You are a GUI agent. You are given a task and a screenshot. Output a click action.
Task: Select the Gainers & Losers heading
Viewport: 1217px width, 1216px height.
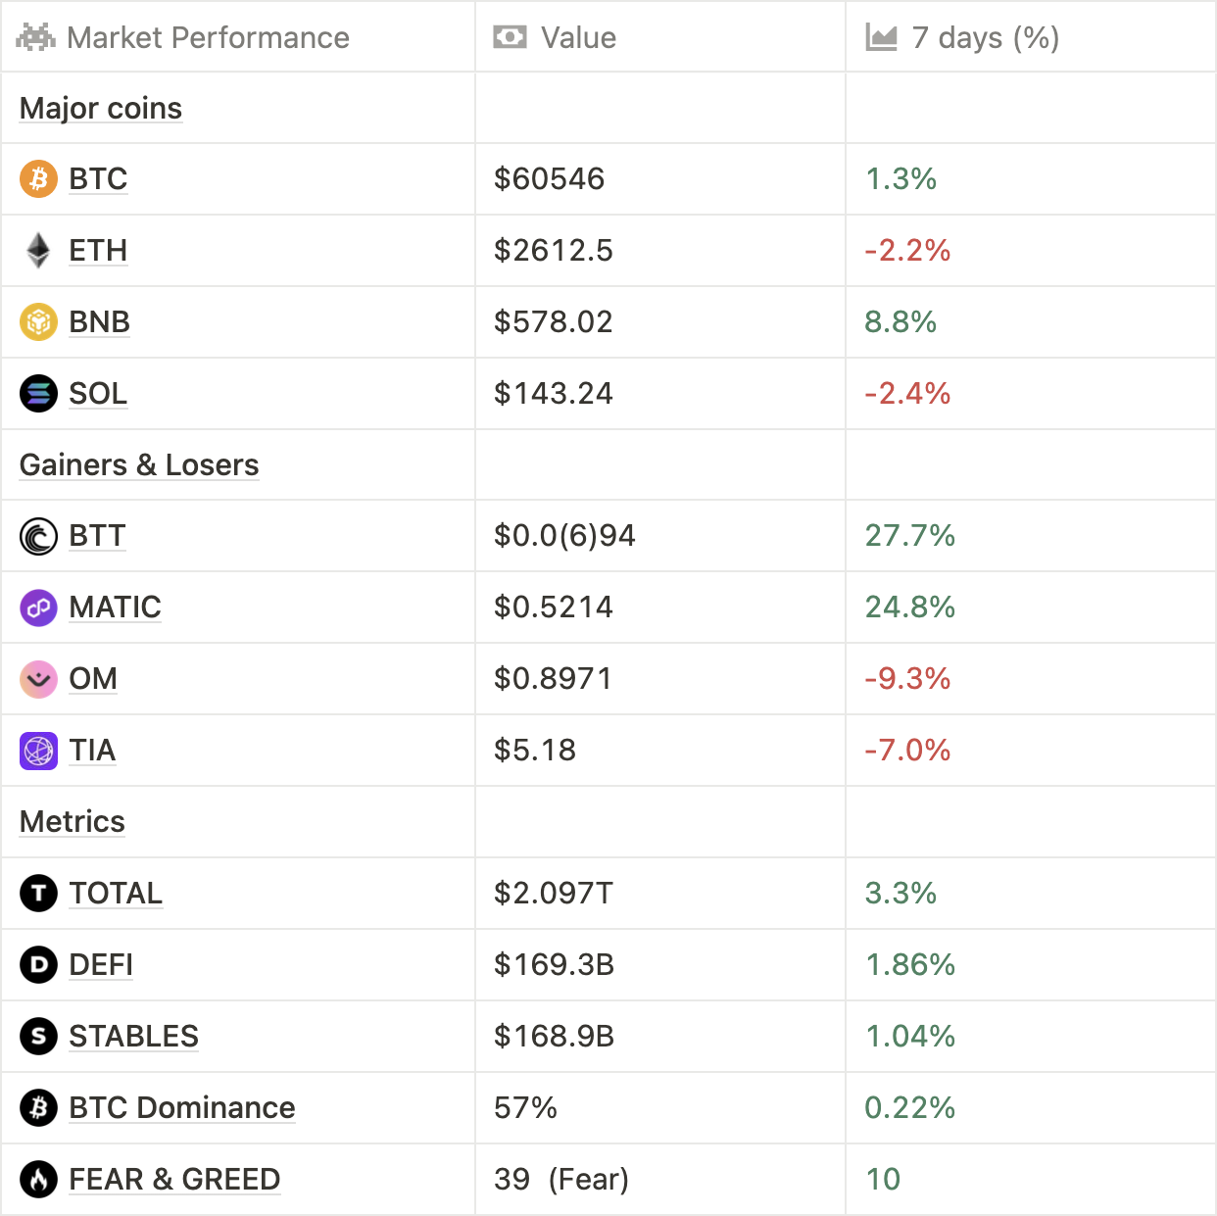(139, 465)
